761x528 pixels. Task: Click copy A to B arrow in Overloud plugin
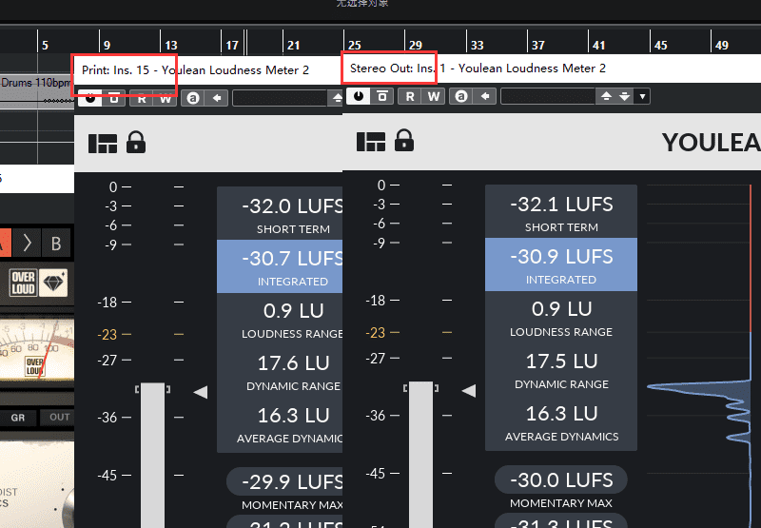(28, 243)
